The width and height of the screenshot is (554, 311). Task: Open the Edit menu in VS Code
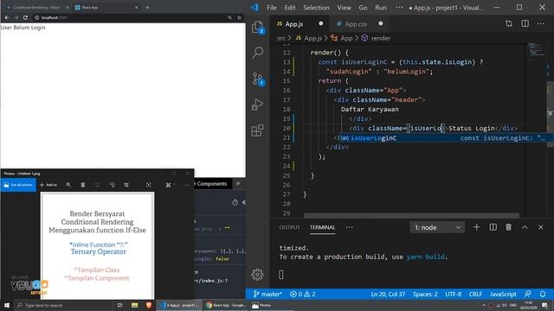coord(290,8)
